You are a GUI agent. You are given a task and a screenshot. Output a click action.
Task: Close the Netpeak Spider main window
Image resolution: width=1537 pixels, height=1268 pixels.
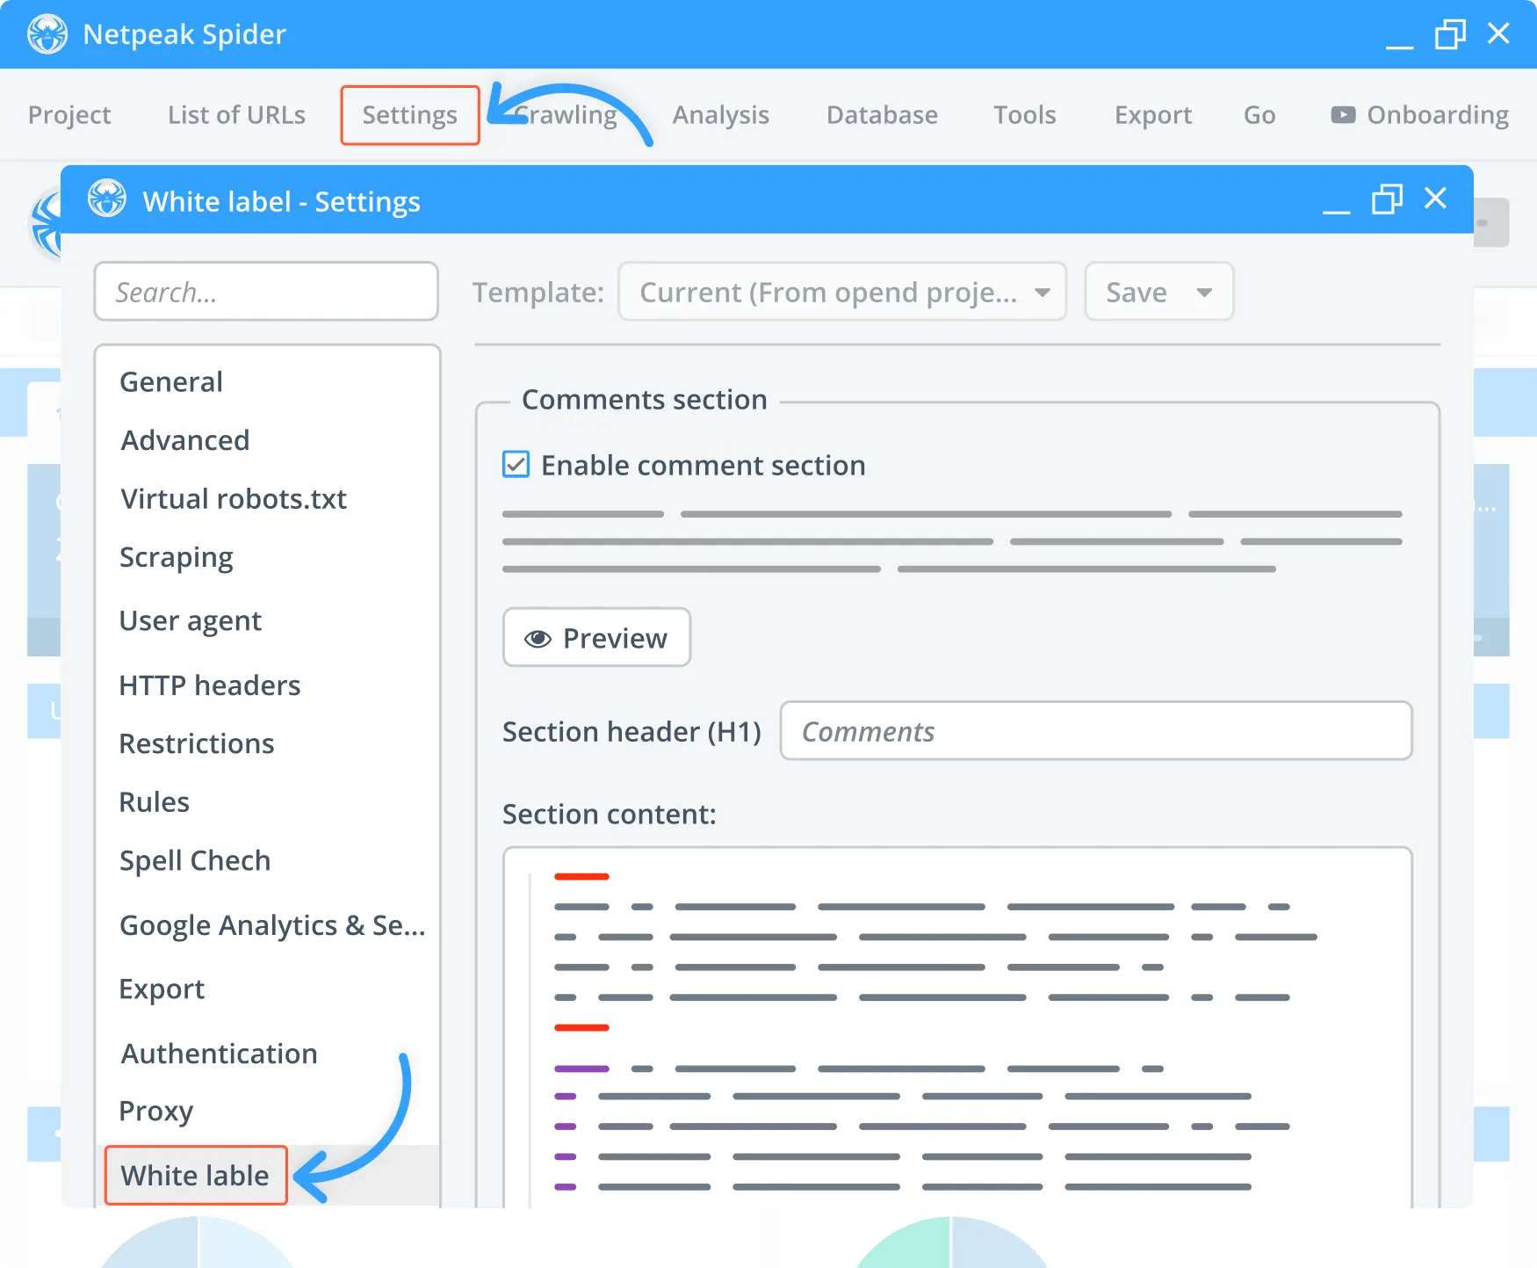click(x=1498, y=33)
